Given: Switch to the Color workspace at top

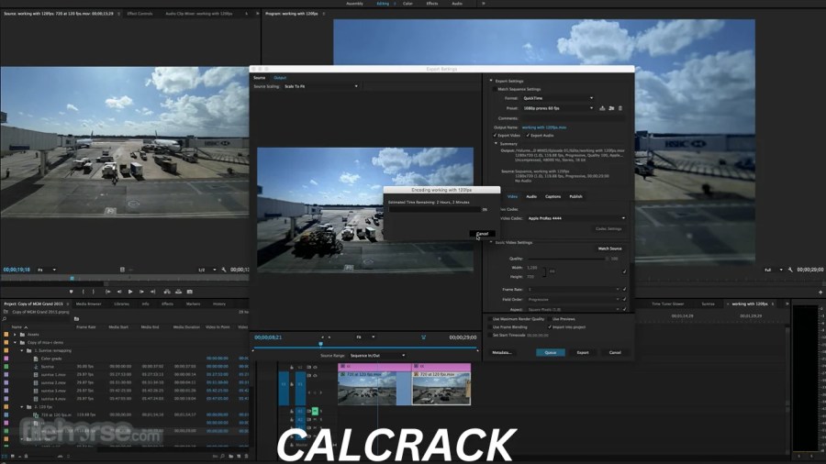Looking at the screenshot, I should 407,4.
